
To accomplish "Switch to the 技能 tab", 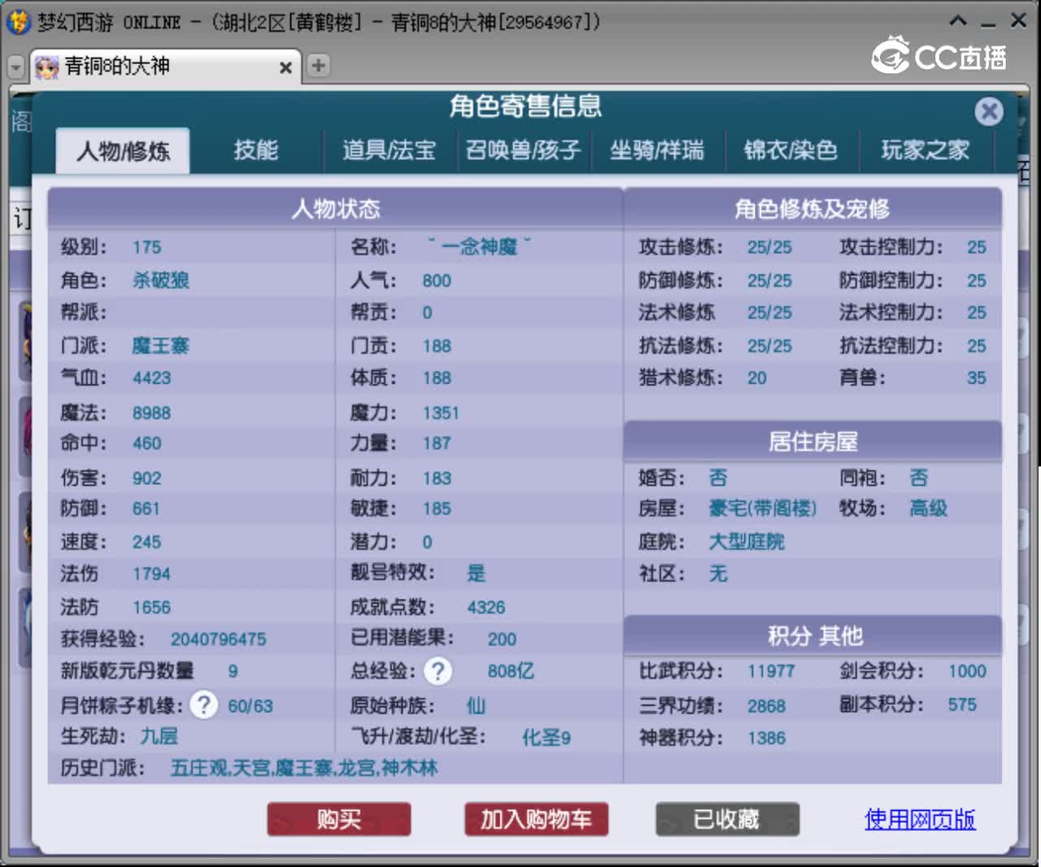I will pos(256,150).
